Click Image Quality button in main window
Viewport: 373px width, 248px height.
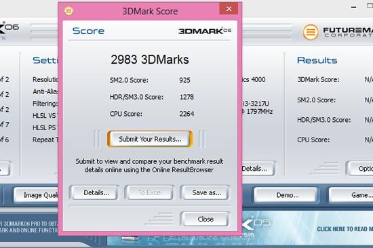point(36,195)
